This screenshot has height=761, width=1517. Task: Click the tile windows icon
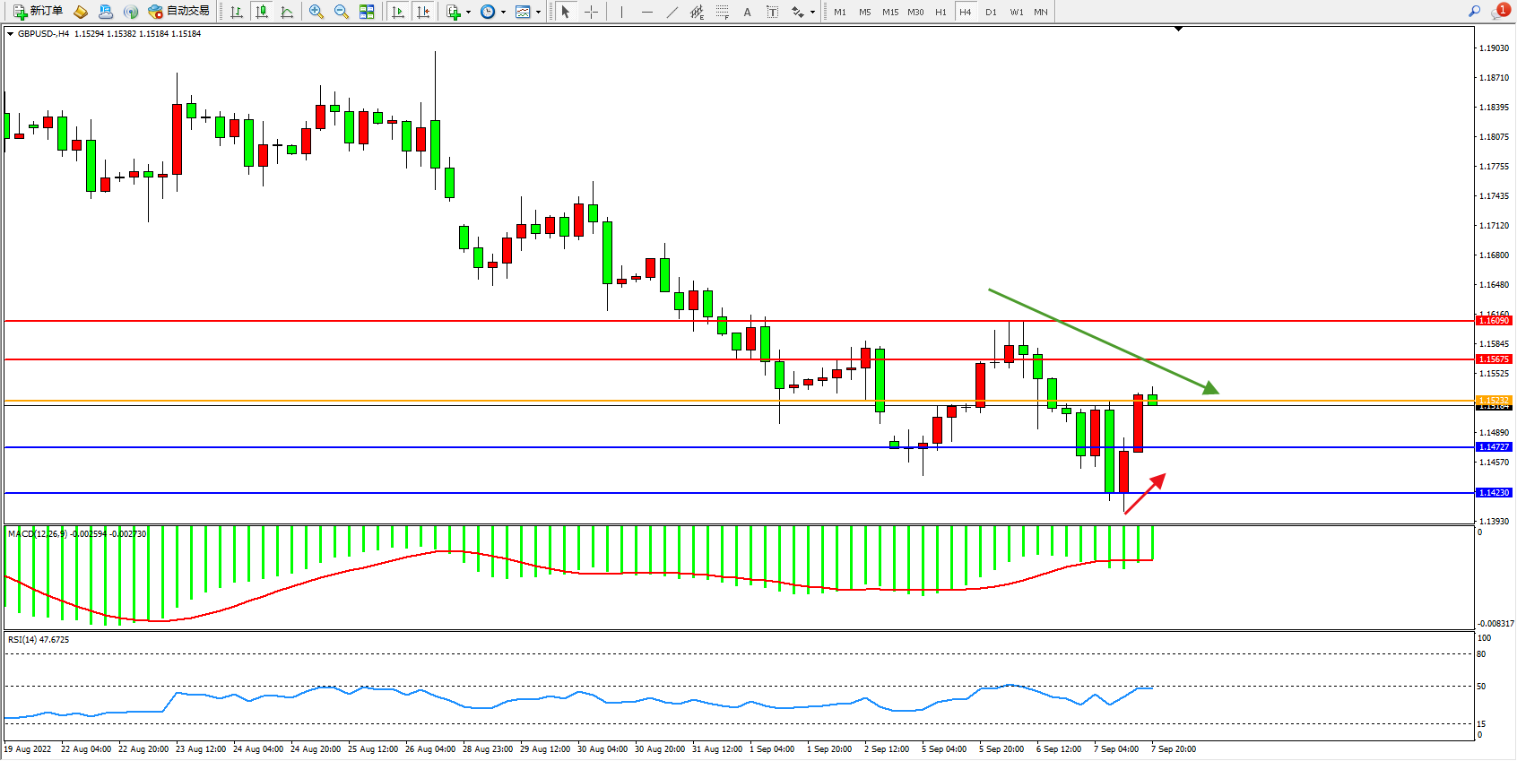coord(367,12)
